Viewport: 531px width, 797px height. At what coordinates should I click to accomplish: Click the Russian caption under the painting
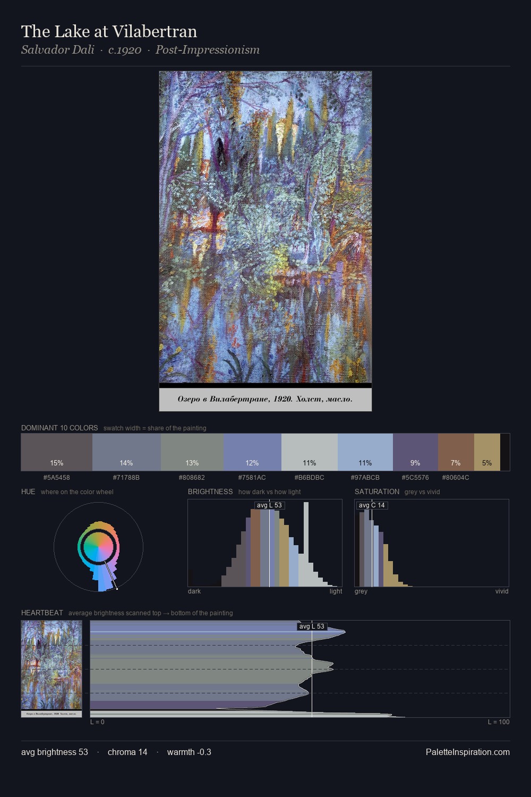pos(265,399)
